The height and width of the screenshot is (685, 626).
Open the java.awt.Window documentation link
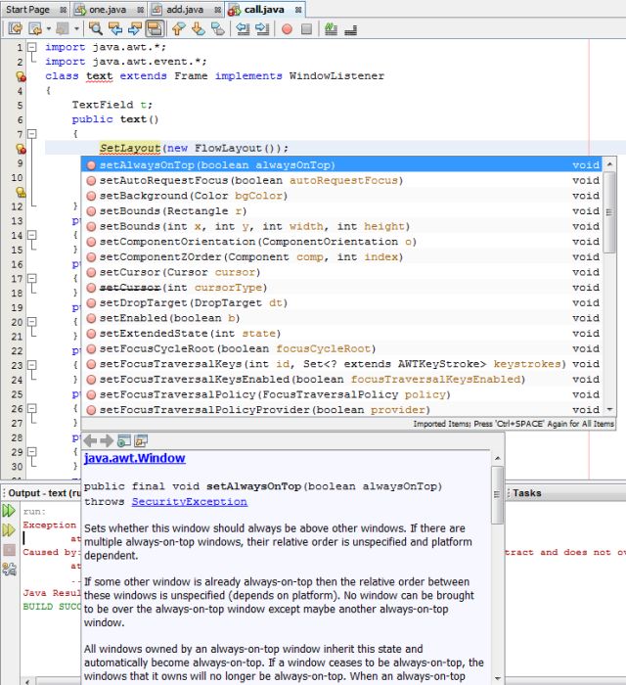click(134, 458)
